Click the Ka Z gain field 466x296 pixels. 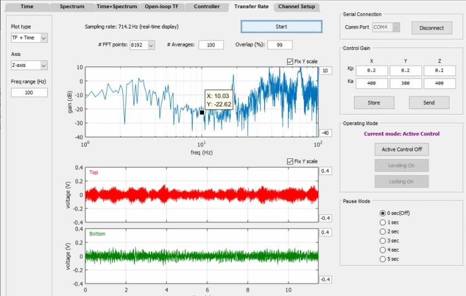point(439,83)
